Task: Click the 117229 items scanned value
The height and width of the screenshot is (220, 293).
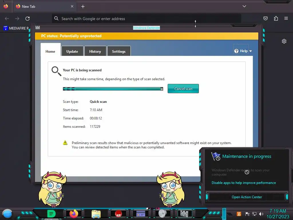Action: pos(95,127)
